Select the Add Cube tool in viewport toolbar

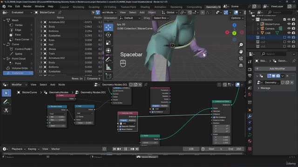(108, 76)
